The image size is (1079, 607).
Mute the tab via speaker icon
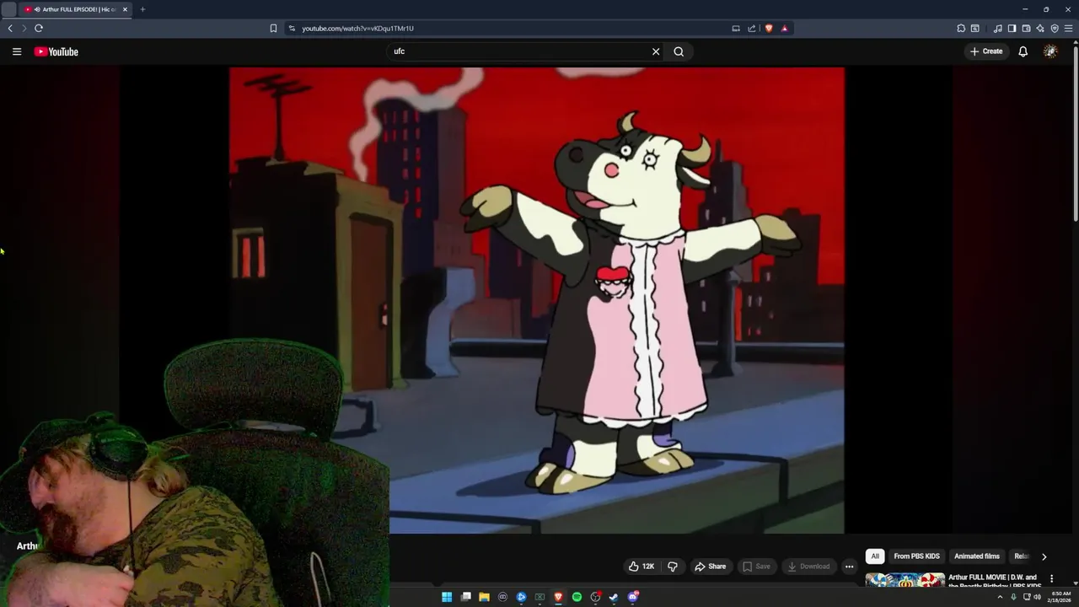(x=38, y=9)
